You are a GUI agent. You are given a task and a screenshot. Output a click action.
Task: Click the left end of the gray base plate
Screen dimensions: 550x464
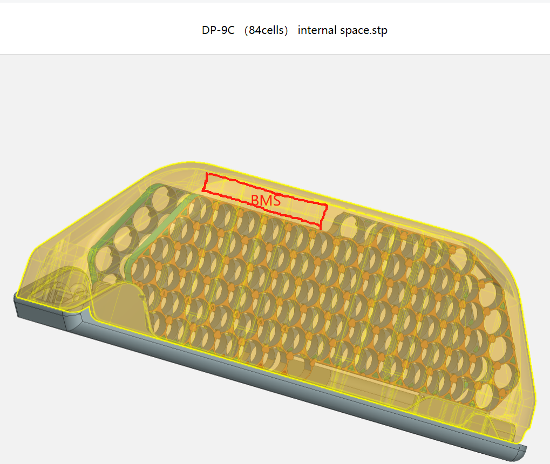(21, 308)
